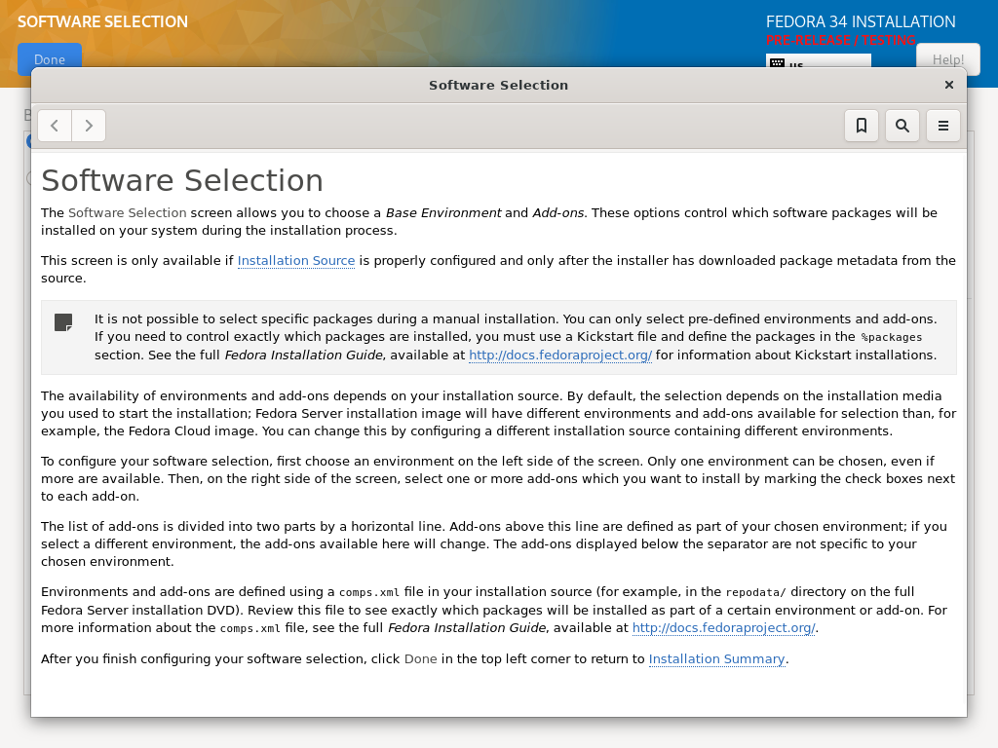Image resolution: width=998 pixels, height=748 pixels.
Task: Open the hamburger menu in help viewer
Action: pyautogui.click(x=942, y=126)
